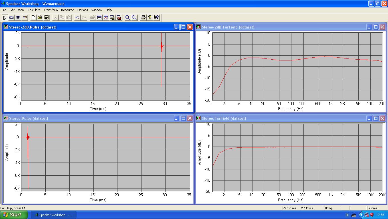The width and height of the screenshot is (388, 219).
Task: Click the New document toolbar icon
Action: click(34, 17)
